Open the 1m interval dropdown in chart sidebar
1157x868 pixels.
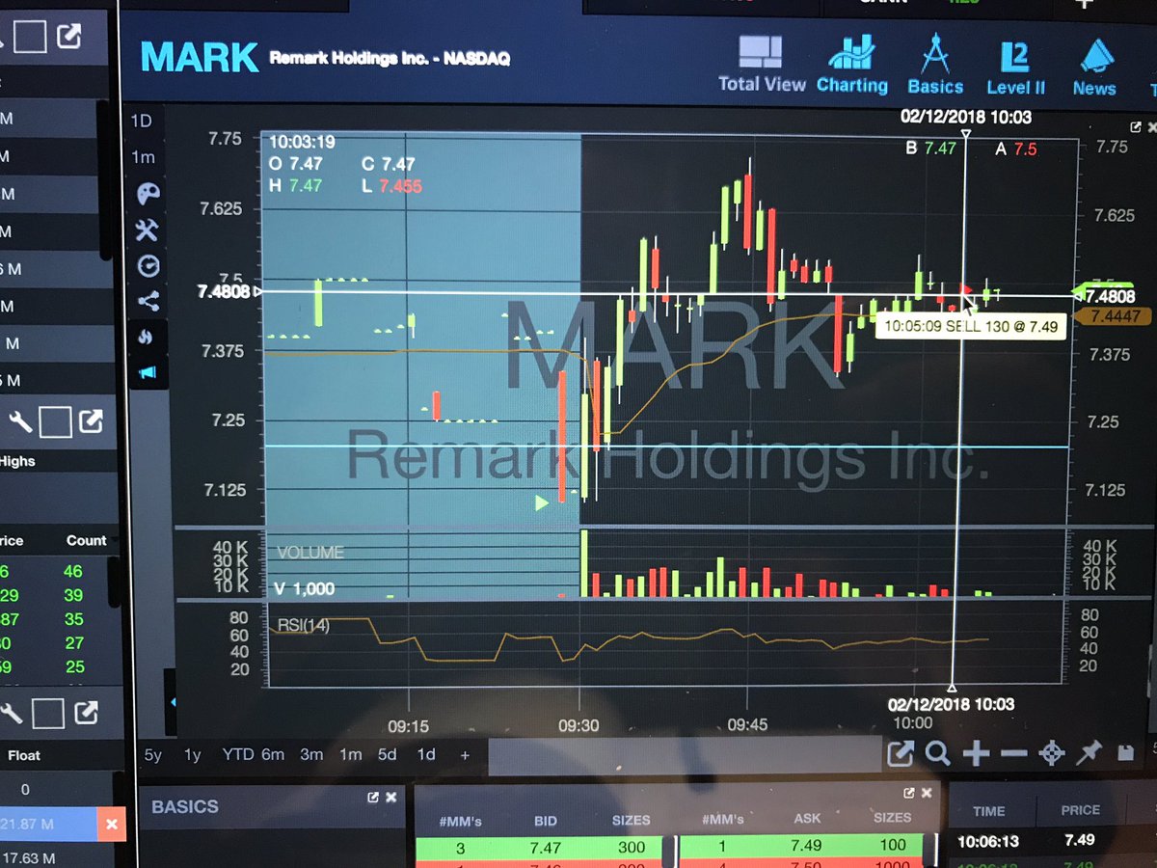(143, 156)
